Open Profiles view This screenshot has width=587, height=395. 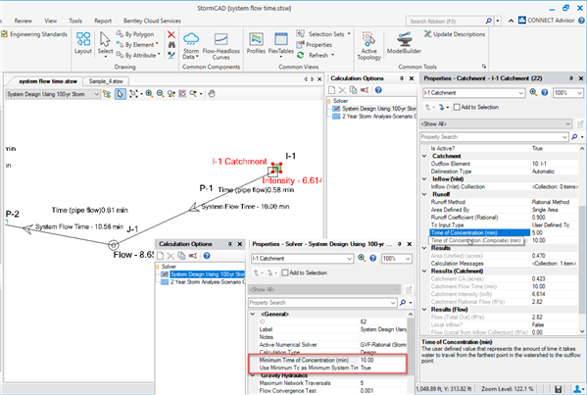[x=256, y=43]
